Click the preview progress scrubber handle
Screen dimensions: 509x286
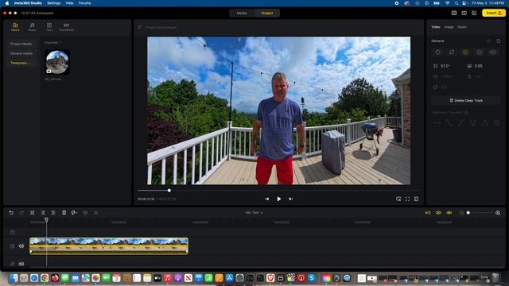pyautogui.click(x=169, y=191)
